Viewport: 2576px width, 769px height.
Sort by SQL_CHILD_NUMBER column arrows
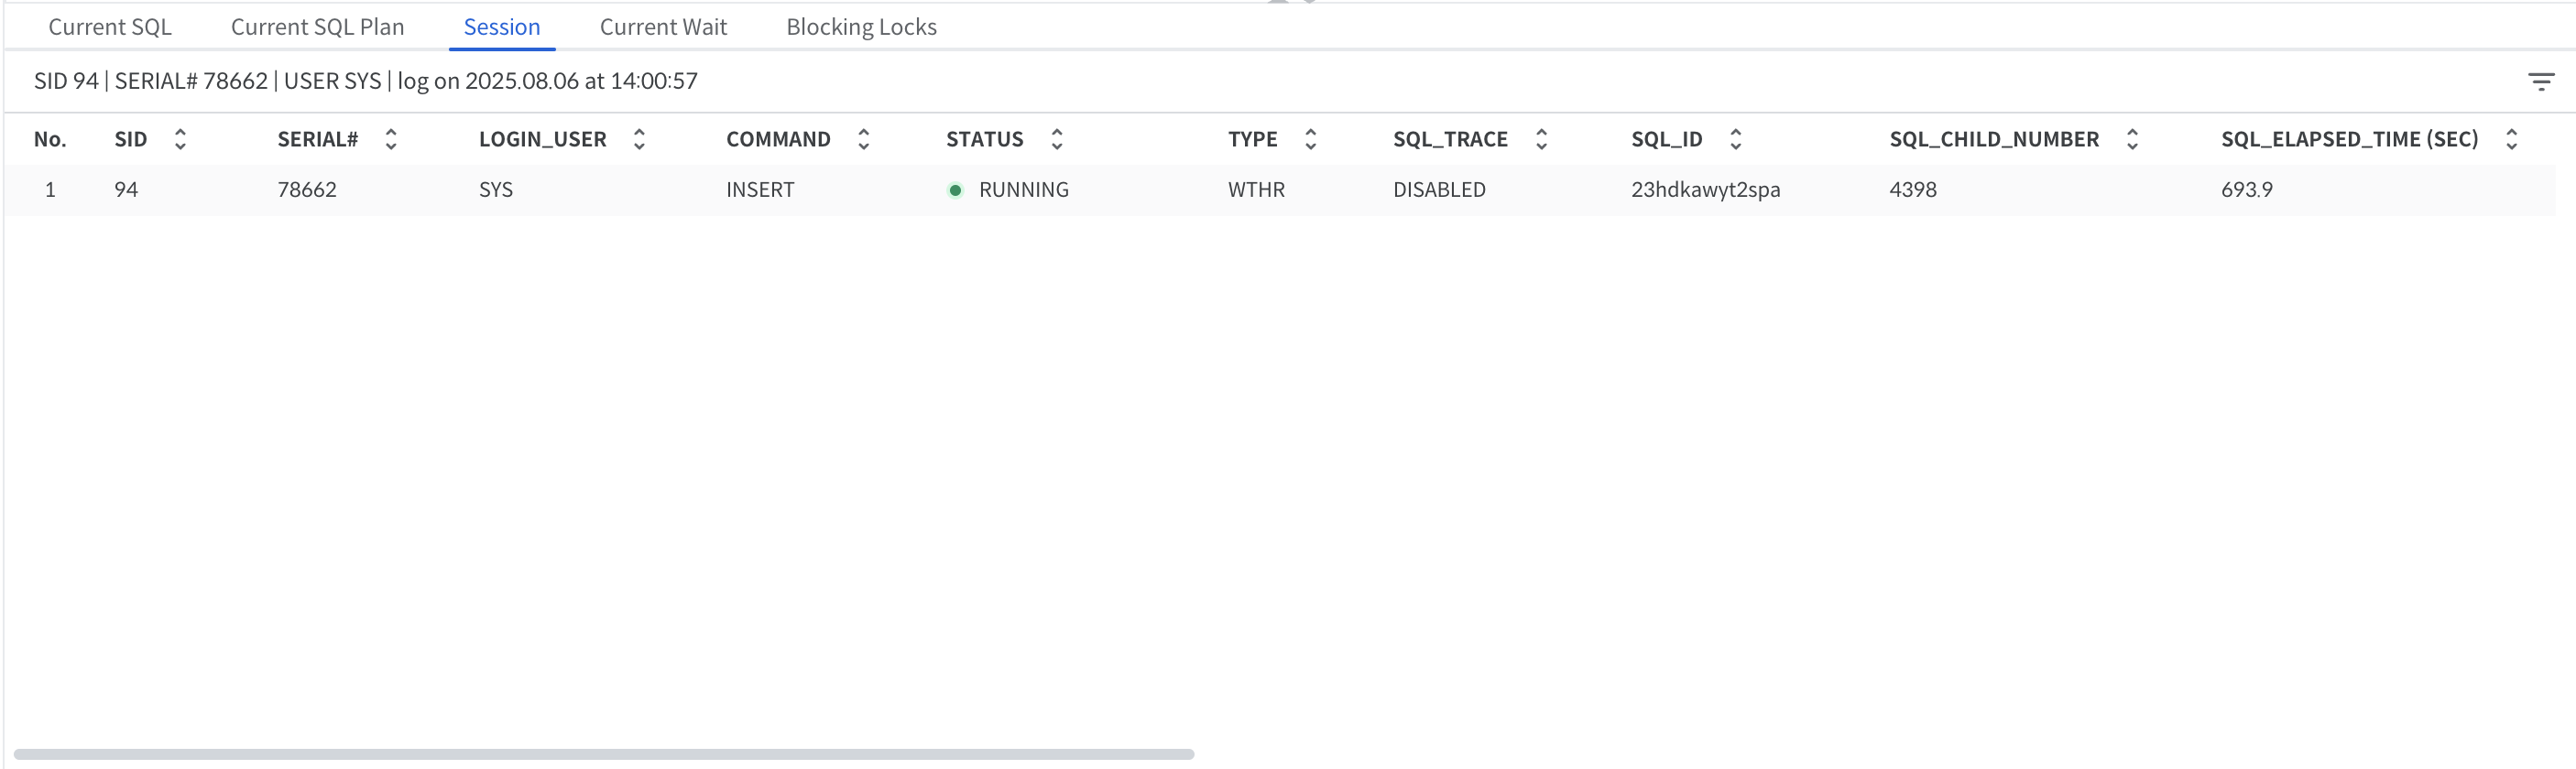pyautogui.click(x=2132, y=139)
